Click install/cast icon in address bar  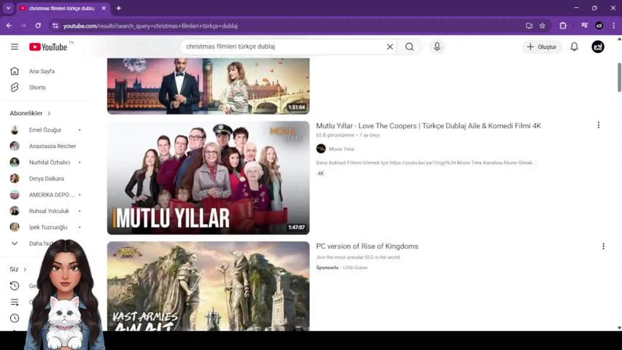(529, 26)
